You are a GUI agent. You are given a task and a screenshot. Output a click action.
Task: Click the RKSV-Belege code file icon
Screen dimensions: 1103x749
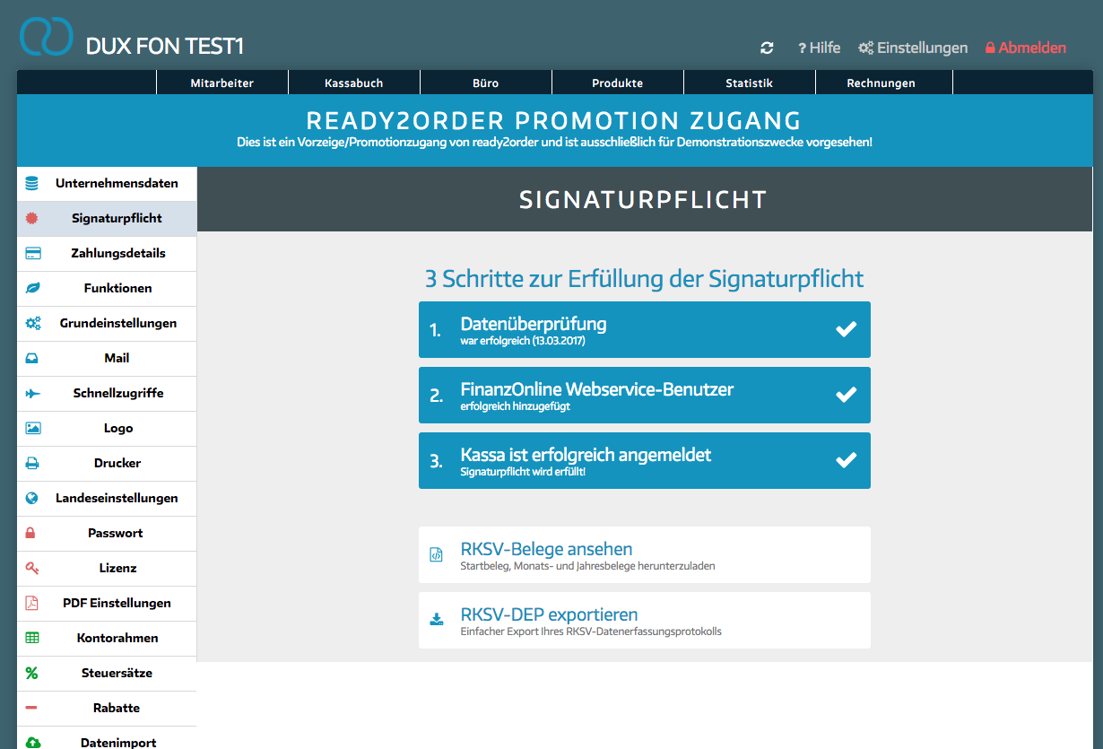pos(437,554)
